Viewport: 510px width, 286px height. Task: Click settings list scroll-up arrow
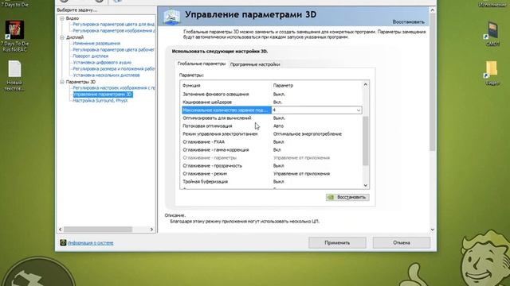point(366,85)
